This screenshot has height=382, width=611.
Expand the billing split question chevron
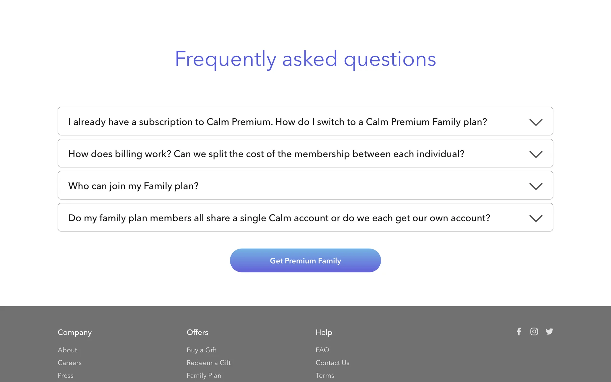(536, 154)
